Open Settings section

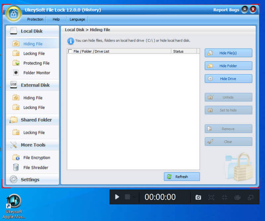[x=32, y=179]
